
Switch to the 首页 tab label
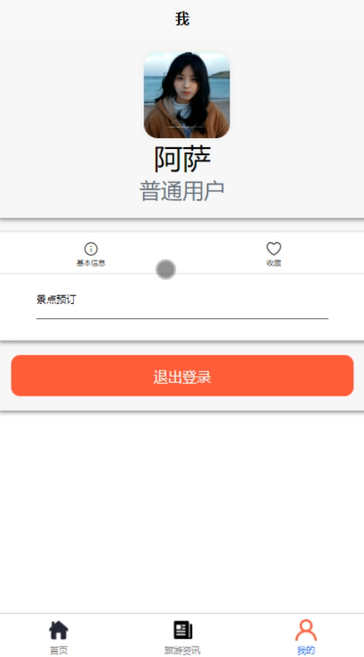[x=59, y=650]
